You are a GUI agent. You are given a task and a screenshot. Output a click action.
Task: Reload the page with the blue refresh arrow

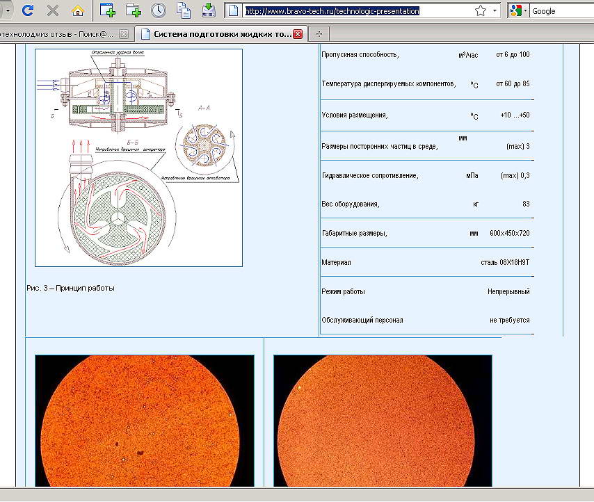(28, 10)
